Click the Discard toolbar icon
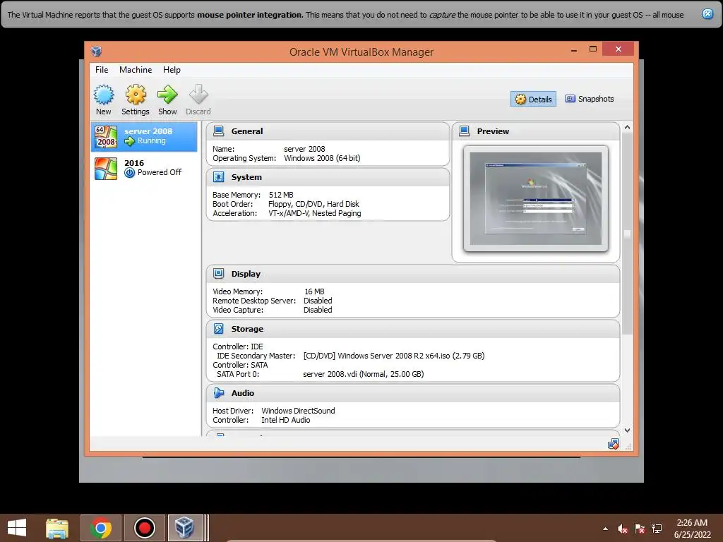The image size is (723, 542). pos(198,95)
